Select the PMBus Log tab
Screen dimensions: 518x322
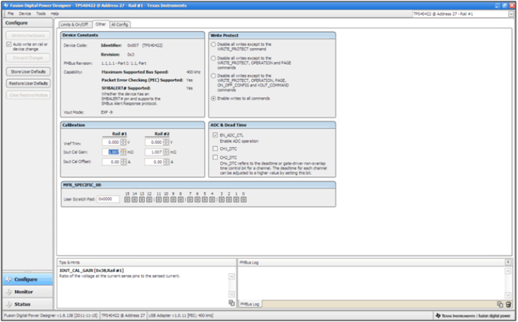coord(249,304)
